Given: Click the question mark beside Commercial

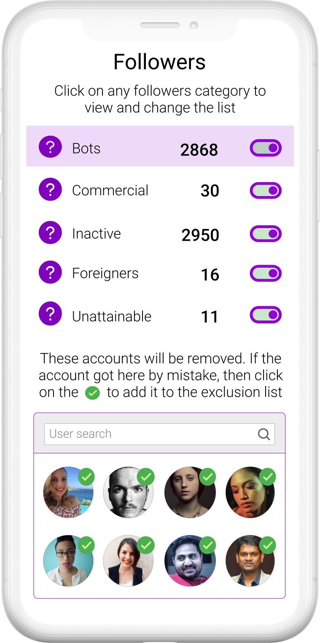Looking at the screenshot, I should click(x=50, y=189).
